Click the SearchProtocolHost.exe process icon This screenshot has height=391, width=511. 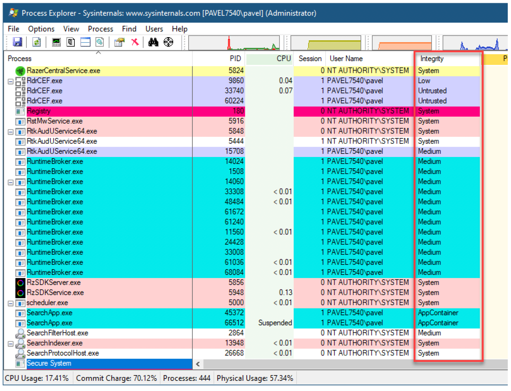[20, 354]
